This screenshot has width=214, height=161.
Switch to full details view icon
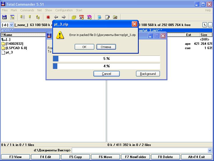30,17
